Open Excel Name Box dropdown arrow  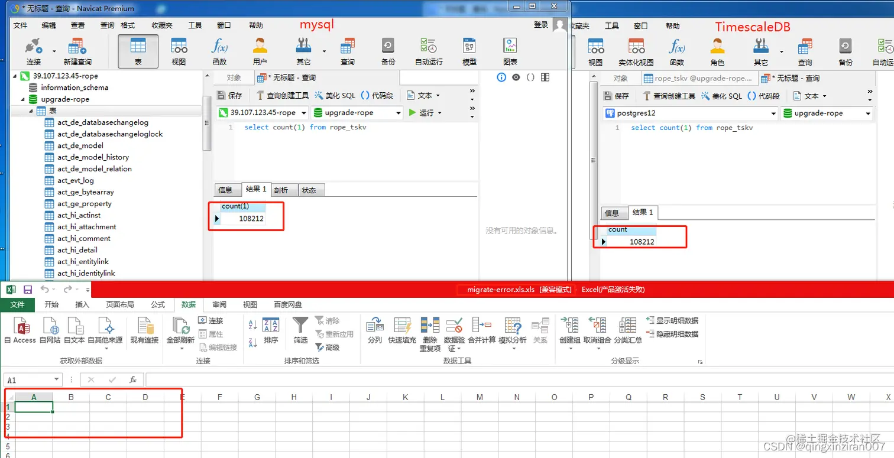[x=57, y=380]
